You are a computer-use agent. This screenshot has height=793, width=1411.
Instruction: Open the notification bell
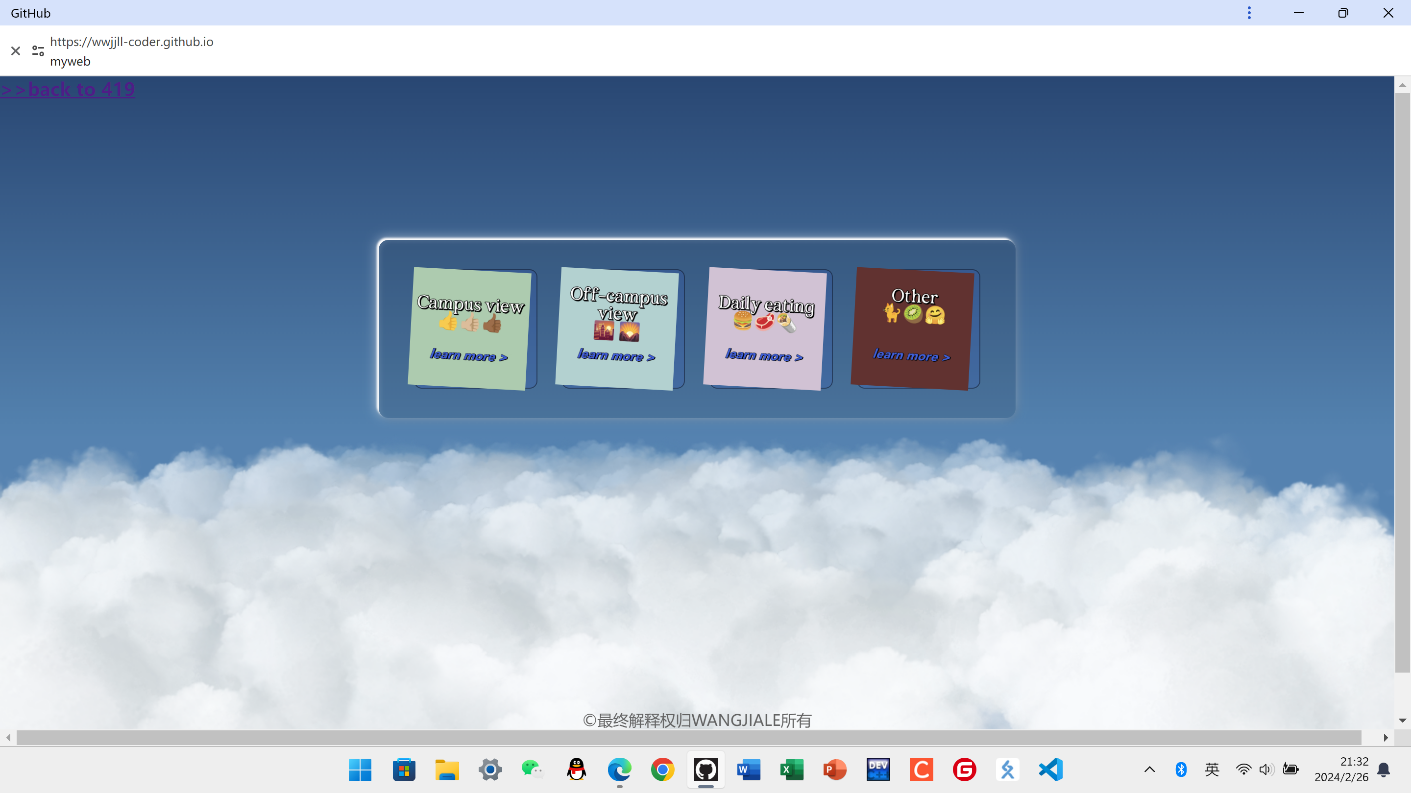click(1384, 770)
